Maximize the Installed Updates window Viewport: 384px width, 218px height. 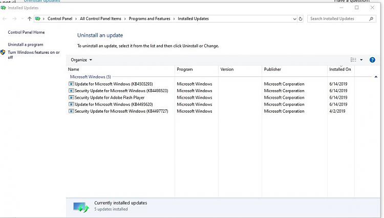356,8
